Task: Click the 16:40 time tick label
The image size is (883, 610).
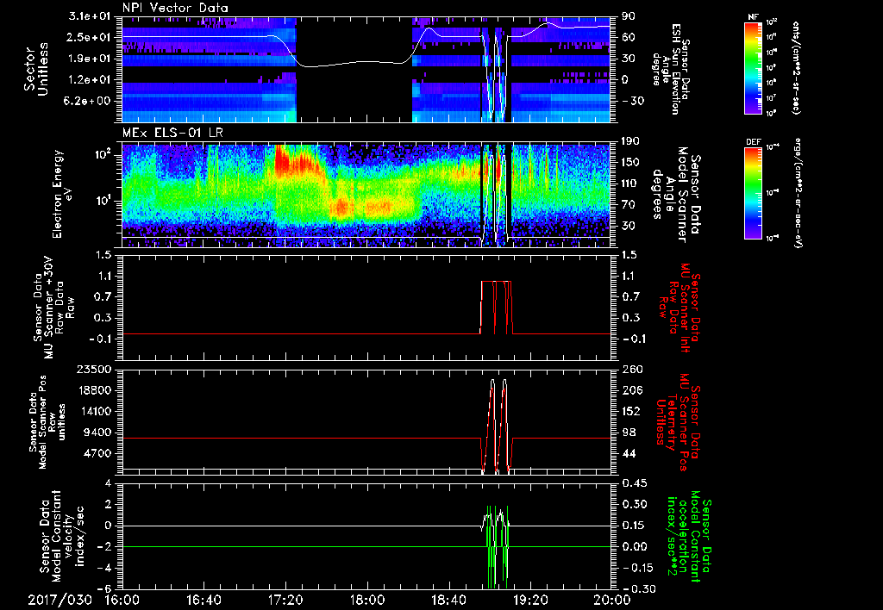Action: tap(204, 600)
